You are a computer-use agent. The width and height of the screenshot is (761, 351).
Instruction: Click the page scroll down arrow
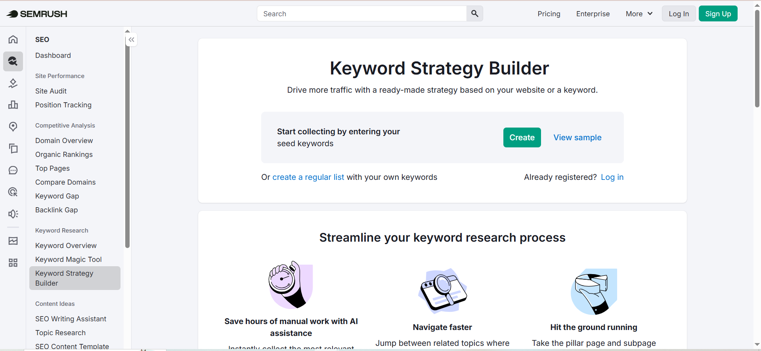[x=757, y=345]
